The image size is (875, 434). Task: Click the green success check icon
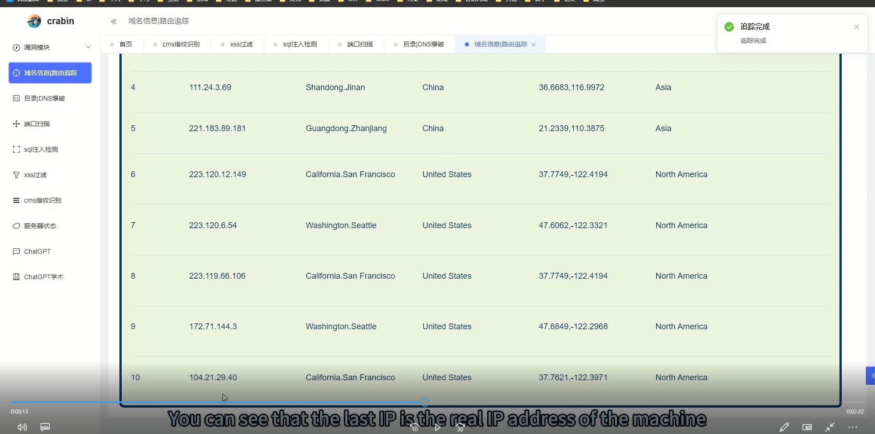(729, 27)
